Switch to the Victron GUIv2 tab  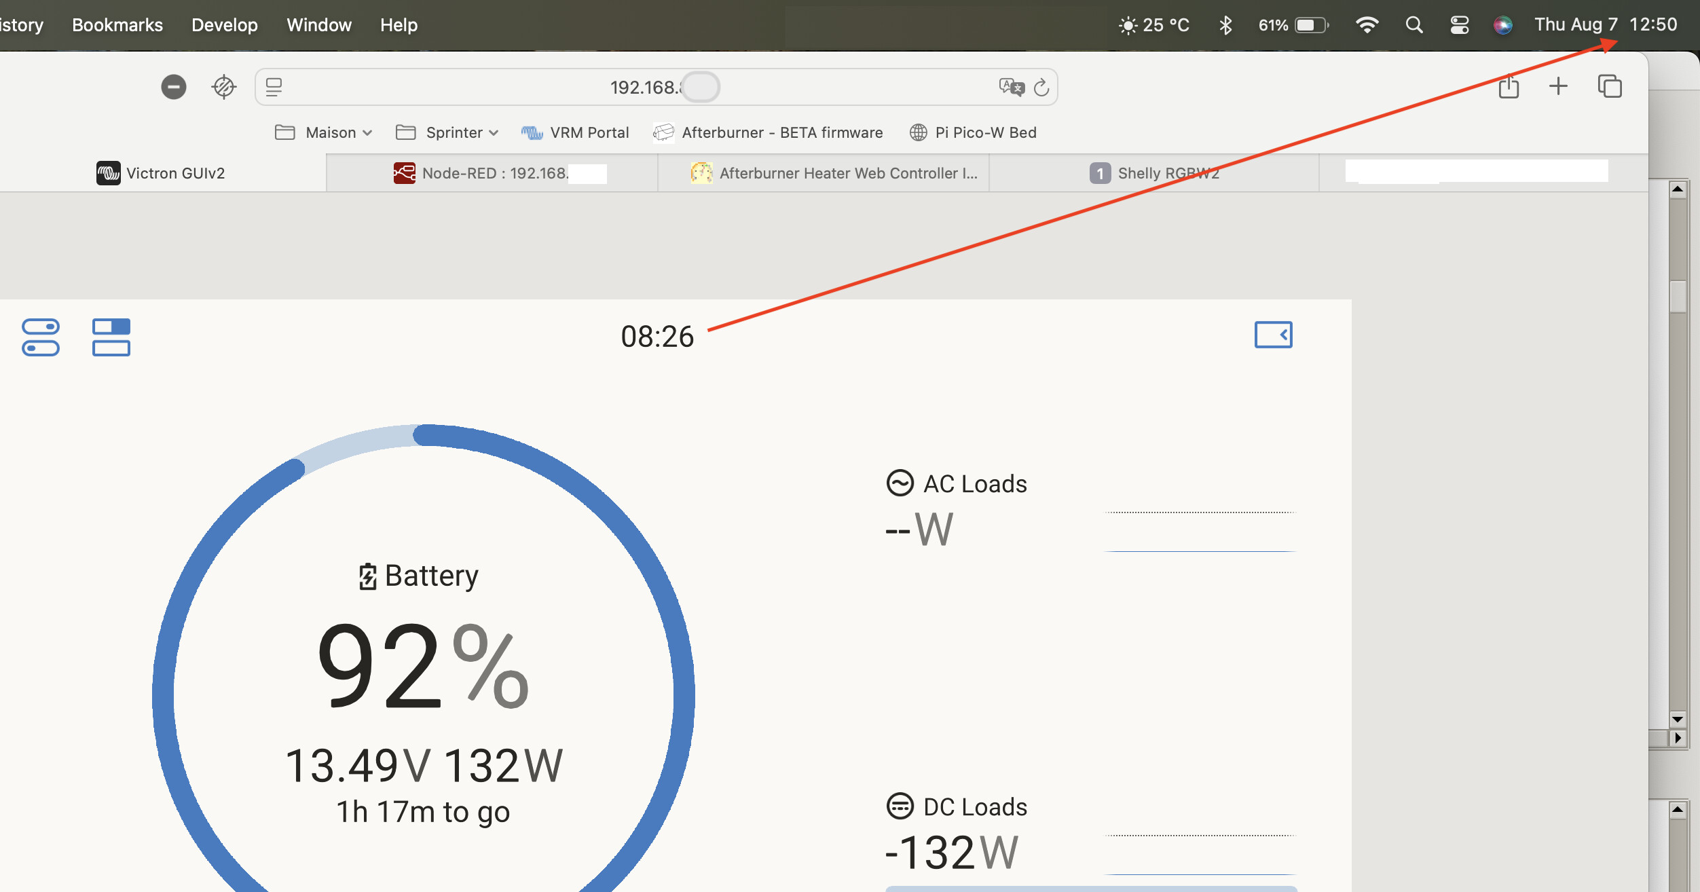tap(161, 173)
